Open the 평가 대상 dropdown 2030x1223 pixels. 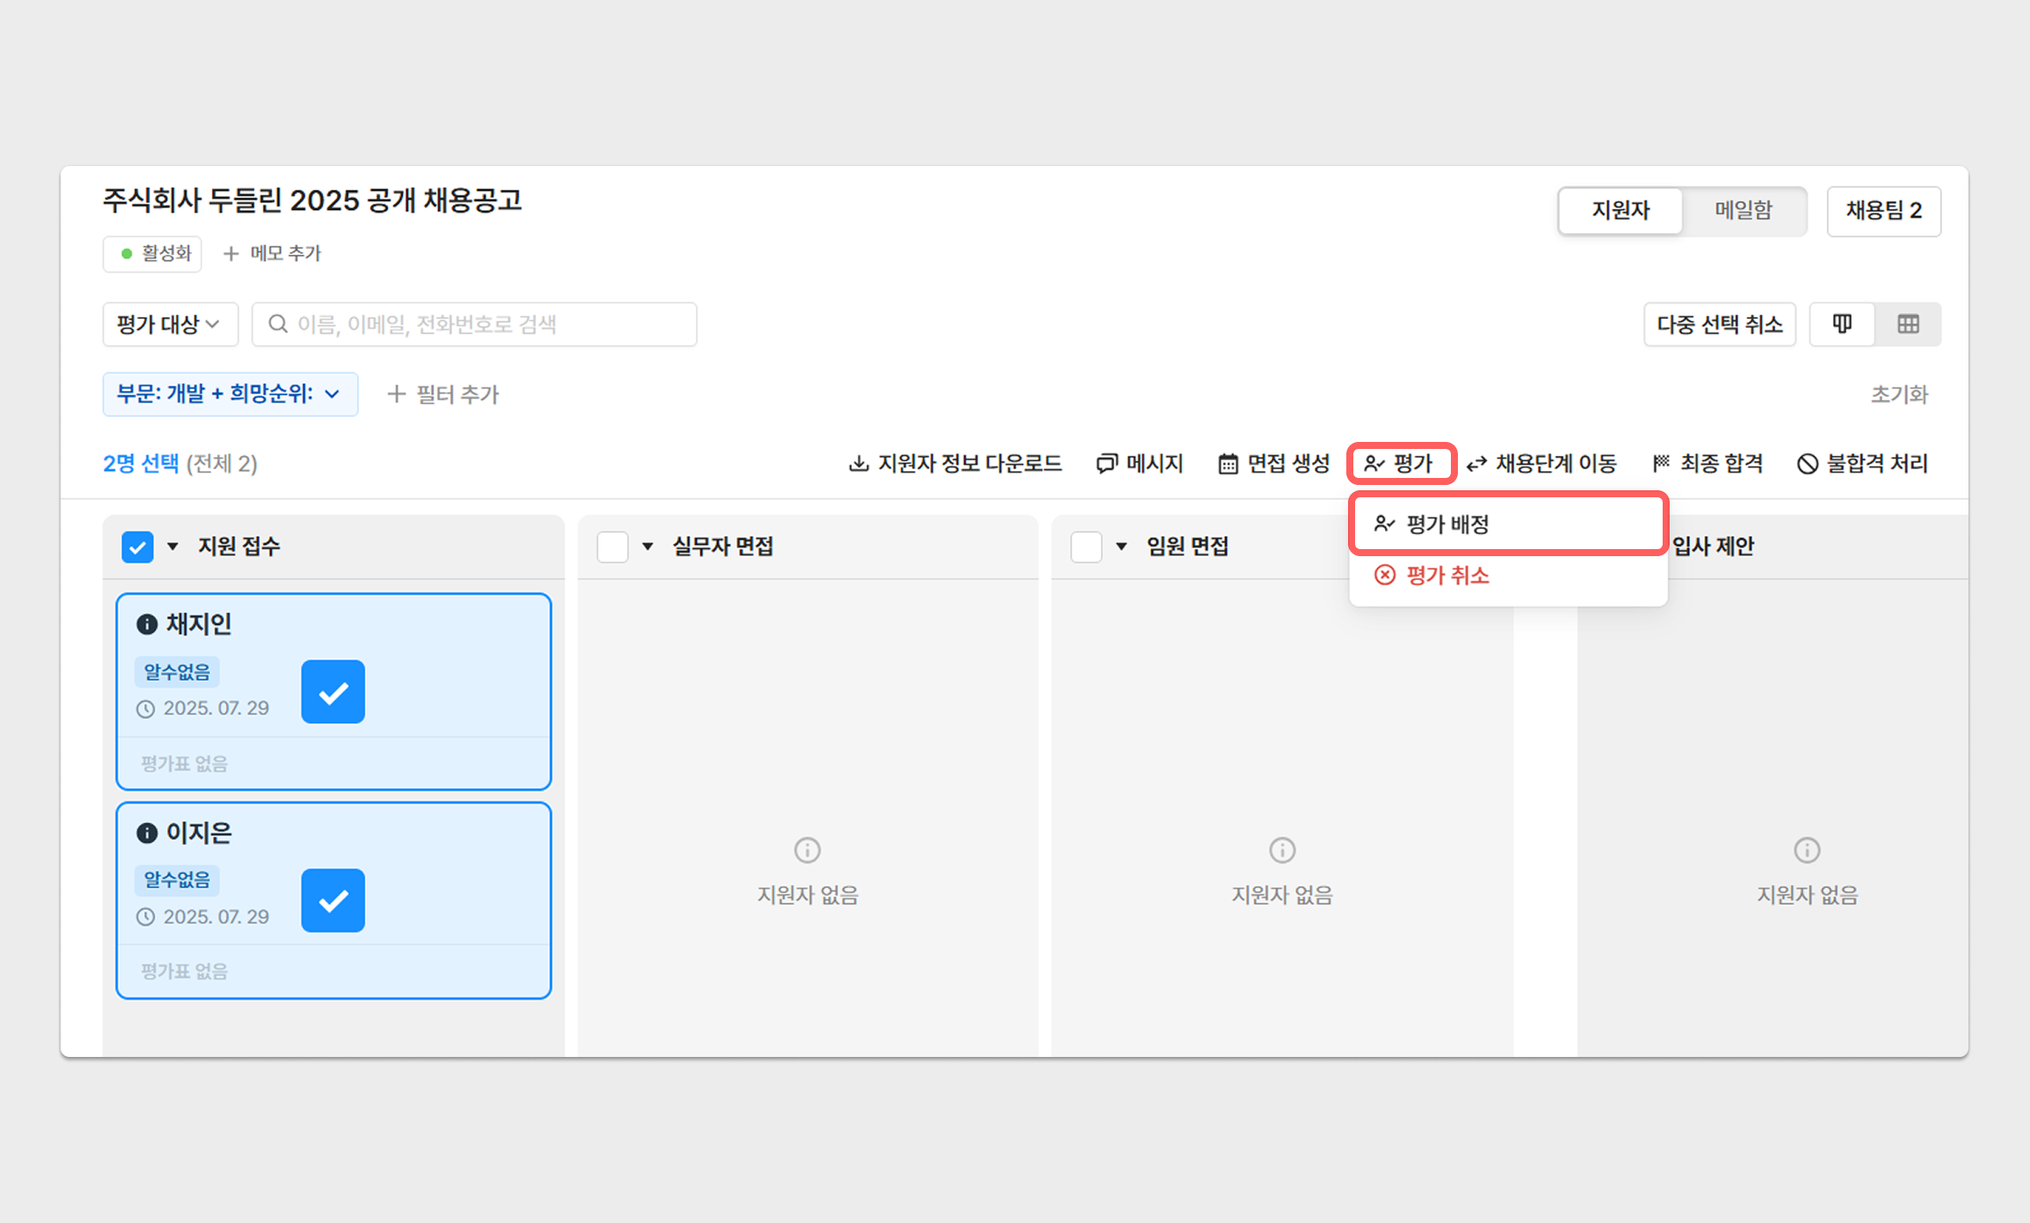click(x=170, y=324)
